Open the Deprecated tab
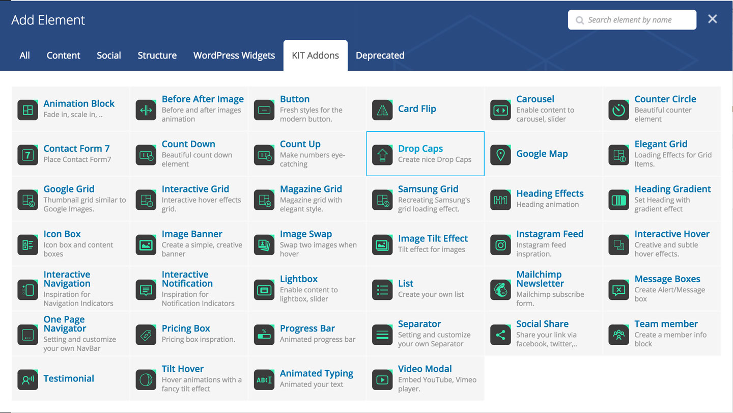 380,56
